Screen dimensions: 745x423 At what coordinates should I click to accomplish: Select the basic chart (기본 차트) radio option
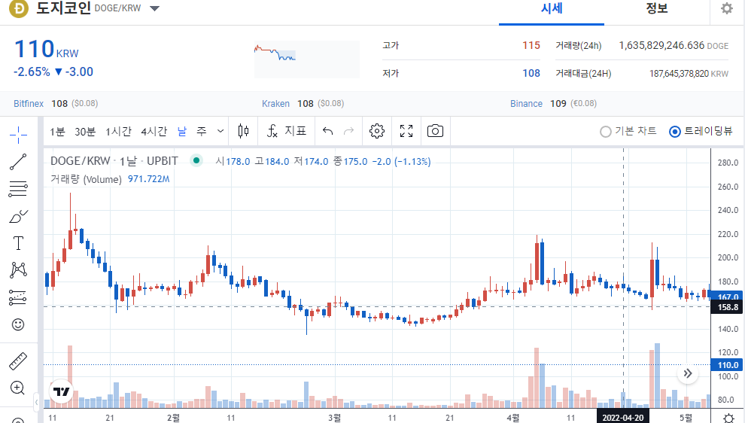[628, 131]
